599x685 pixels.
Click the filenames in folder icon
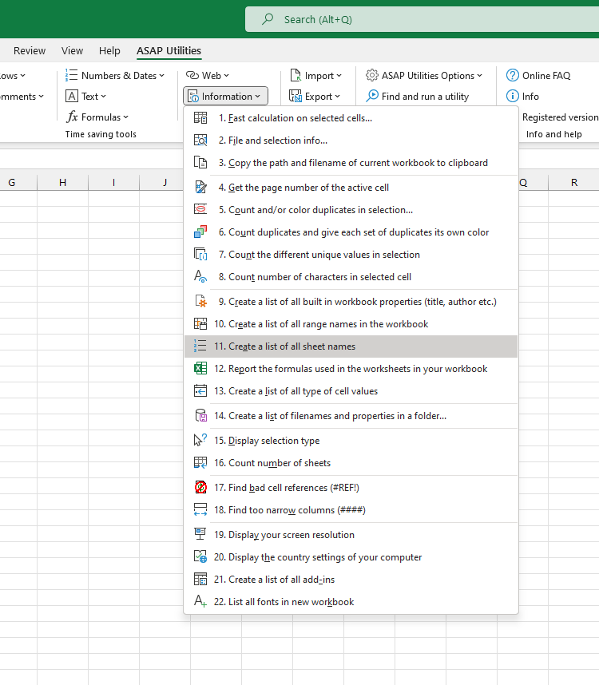tap(200, 415)
